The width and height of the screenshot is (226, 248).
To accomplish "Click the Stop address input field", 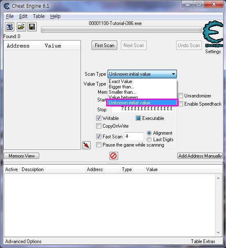I will (143, 109).
